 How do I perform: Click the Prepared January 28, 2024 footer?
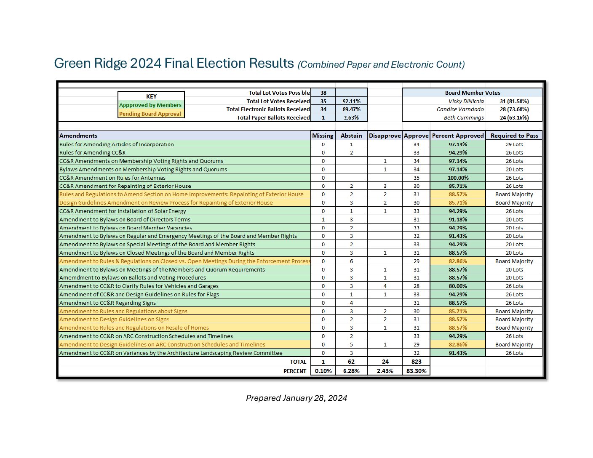[296, 397]
